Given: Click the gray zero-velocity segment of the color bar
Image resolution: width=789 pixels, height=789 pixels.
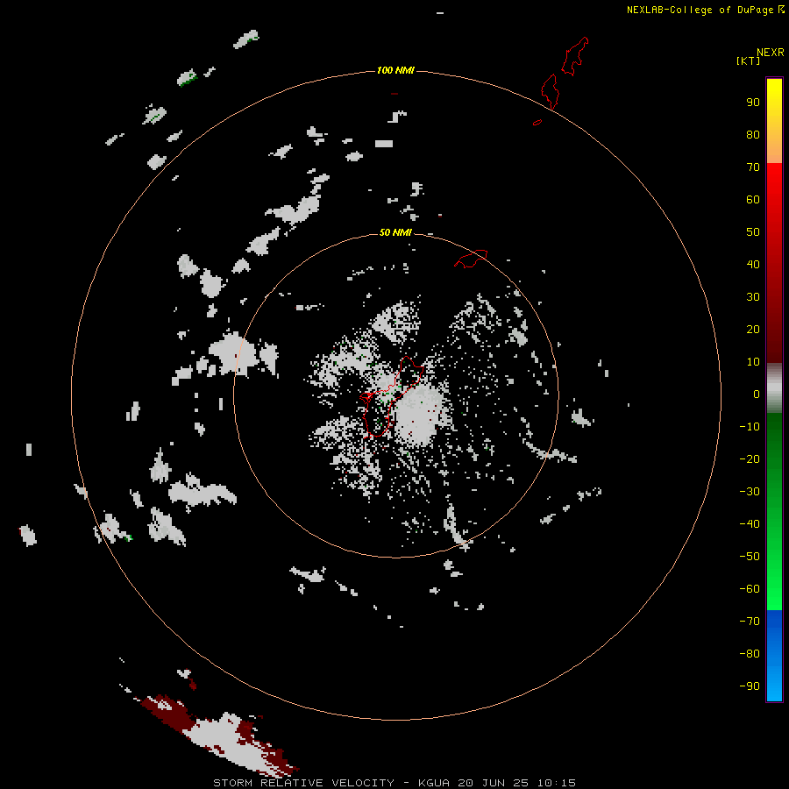Looking at the screenshot, I should click(x=774, y=388).
